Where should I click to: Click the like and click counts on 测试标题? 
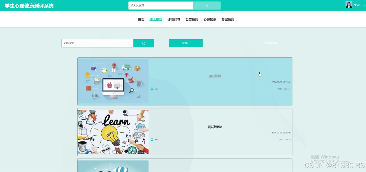click(x=284, y=89)
